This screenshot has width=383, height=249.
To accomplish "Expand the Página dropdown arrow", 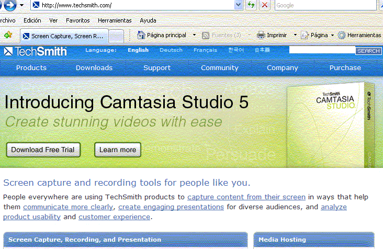I will 332,36.
